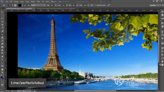This screenshot has height=92, width=164.
Task: Select the Blur tool
Action: [2, 50]
